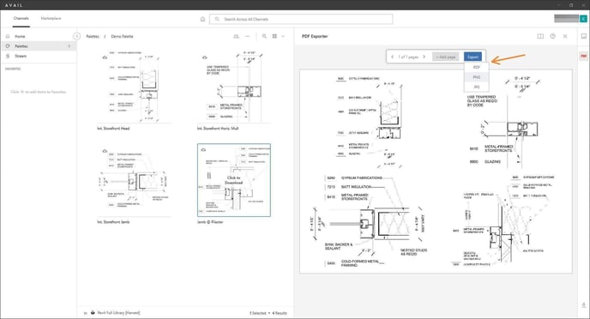Click Revit Full Library source label
This screenshot has height=319, width=590.
pos(118,313)
